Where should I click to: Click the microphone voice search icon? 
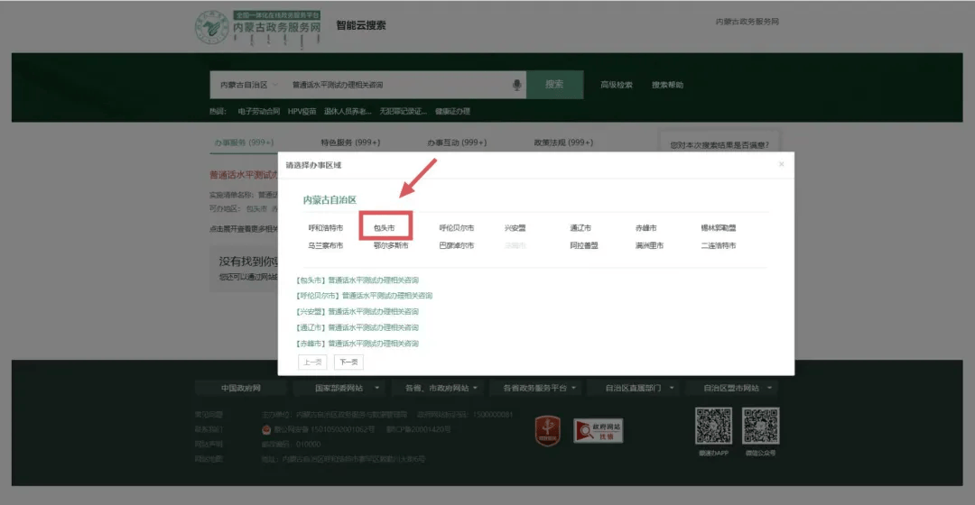click(x=517, y=85)
